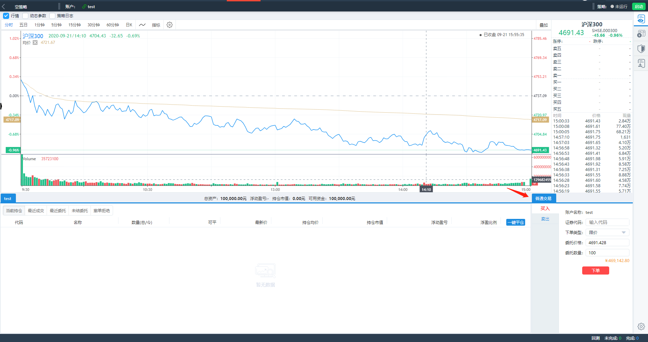
Task: Open the 当前持仓 tab
Action: click(14, 210)
